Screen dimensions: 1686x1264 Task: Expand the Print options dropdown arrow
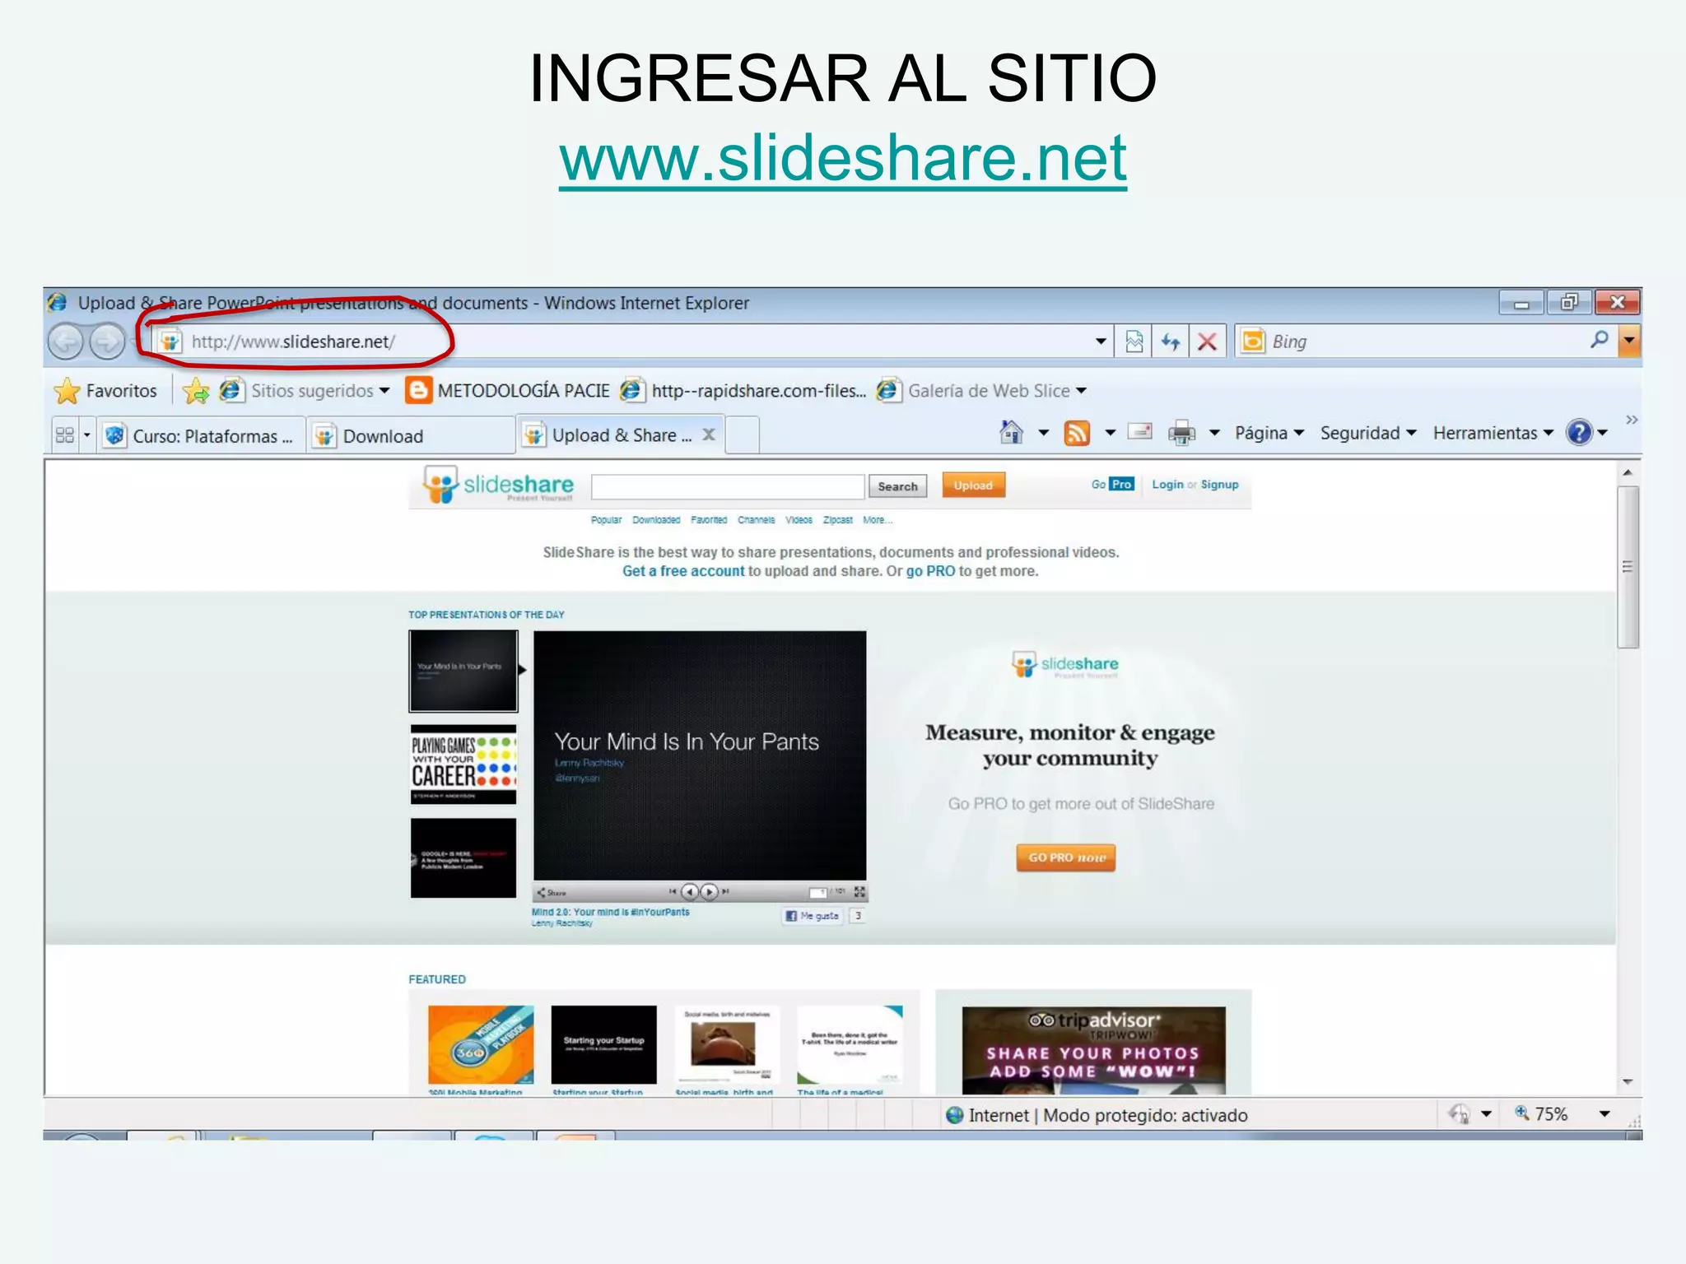coord(1213,433)
